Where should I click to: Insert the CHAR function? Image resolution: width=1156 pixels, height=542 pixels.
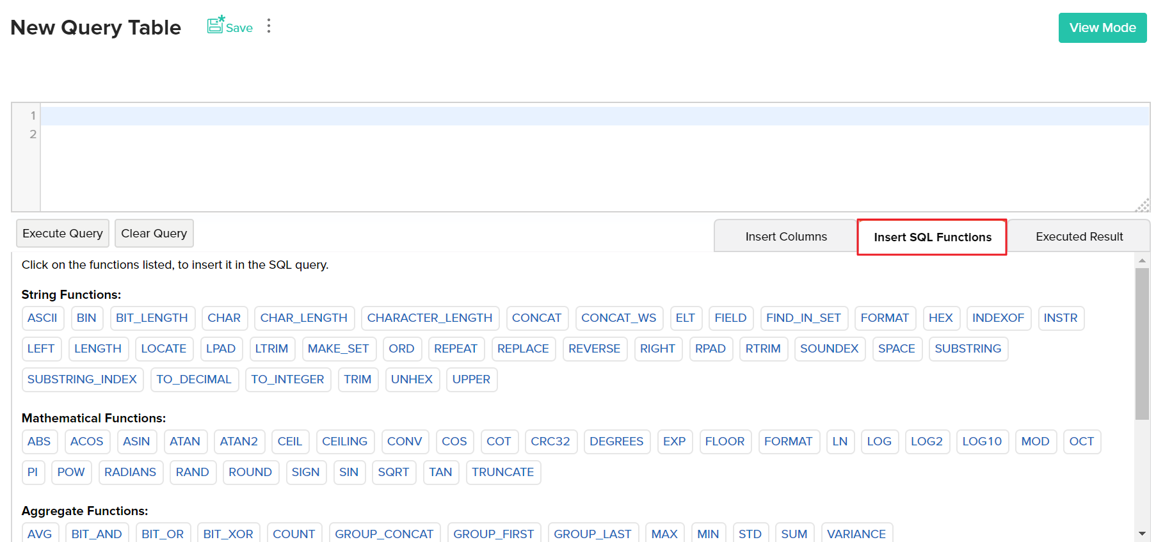click(x=224, y=318)
